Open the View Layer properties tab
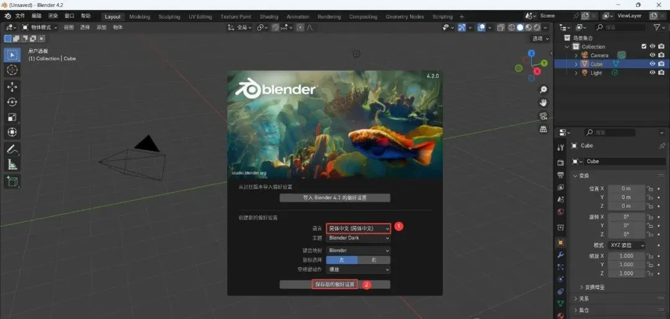This screenshot has width=670, height=319. (x=561, y=187)
